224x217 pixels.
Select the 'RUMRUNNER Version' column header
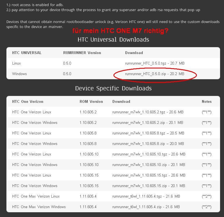82,53
